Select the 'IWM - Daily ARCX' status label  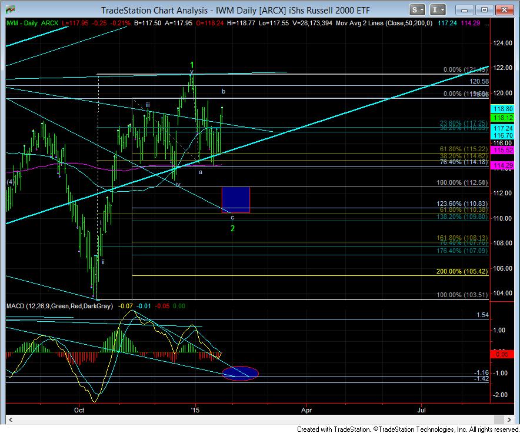coord(32,23)
